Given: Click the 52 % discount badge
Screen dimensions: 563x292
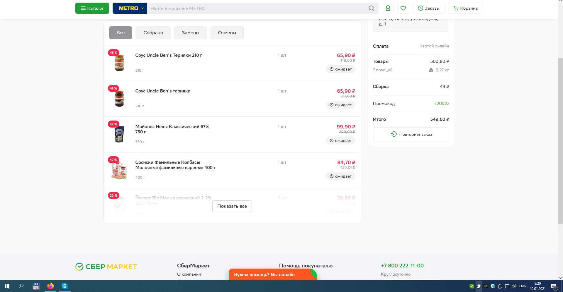Looking at the screenshot, I should [113, 124].
